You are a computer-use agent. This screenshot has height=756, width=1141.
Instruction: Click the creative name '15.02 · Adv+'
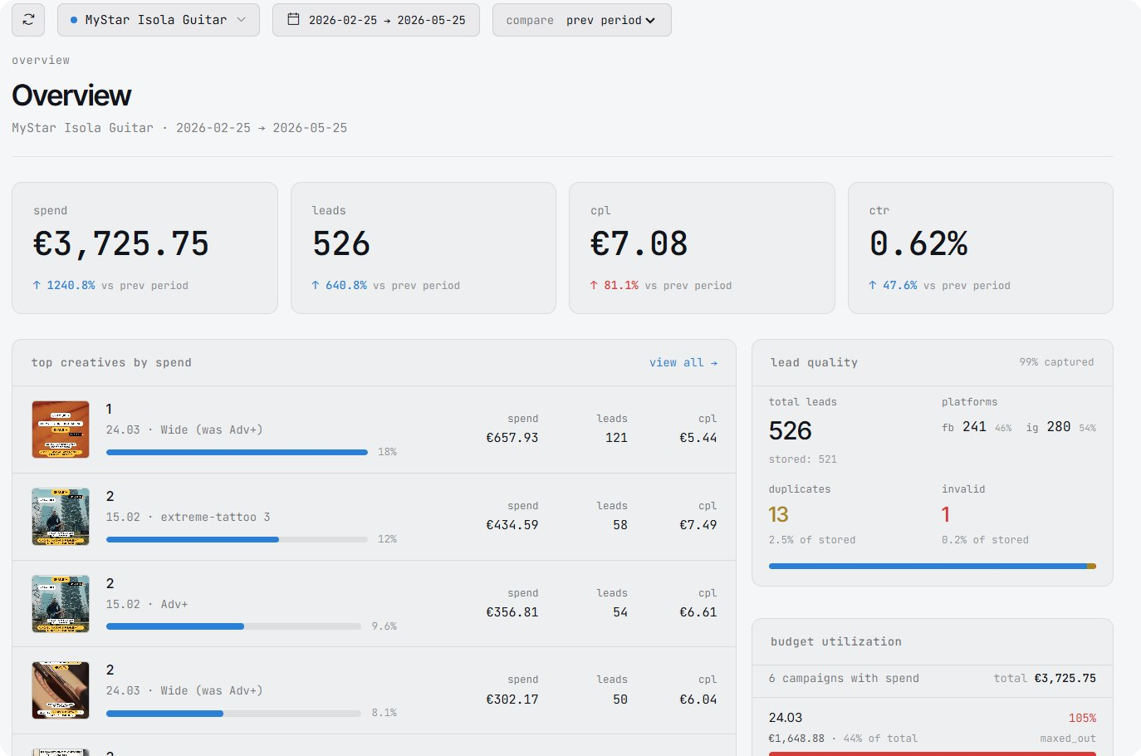tap(147, 605)
